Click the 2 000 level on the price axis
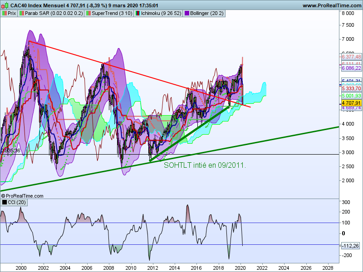This screenshot has height=272, width=363. pos(348,180)
